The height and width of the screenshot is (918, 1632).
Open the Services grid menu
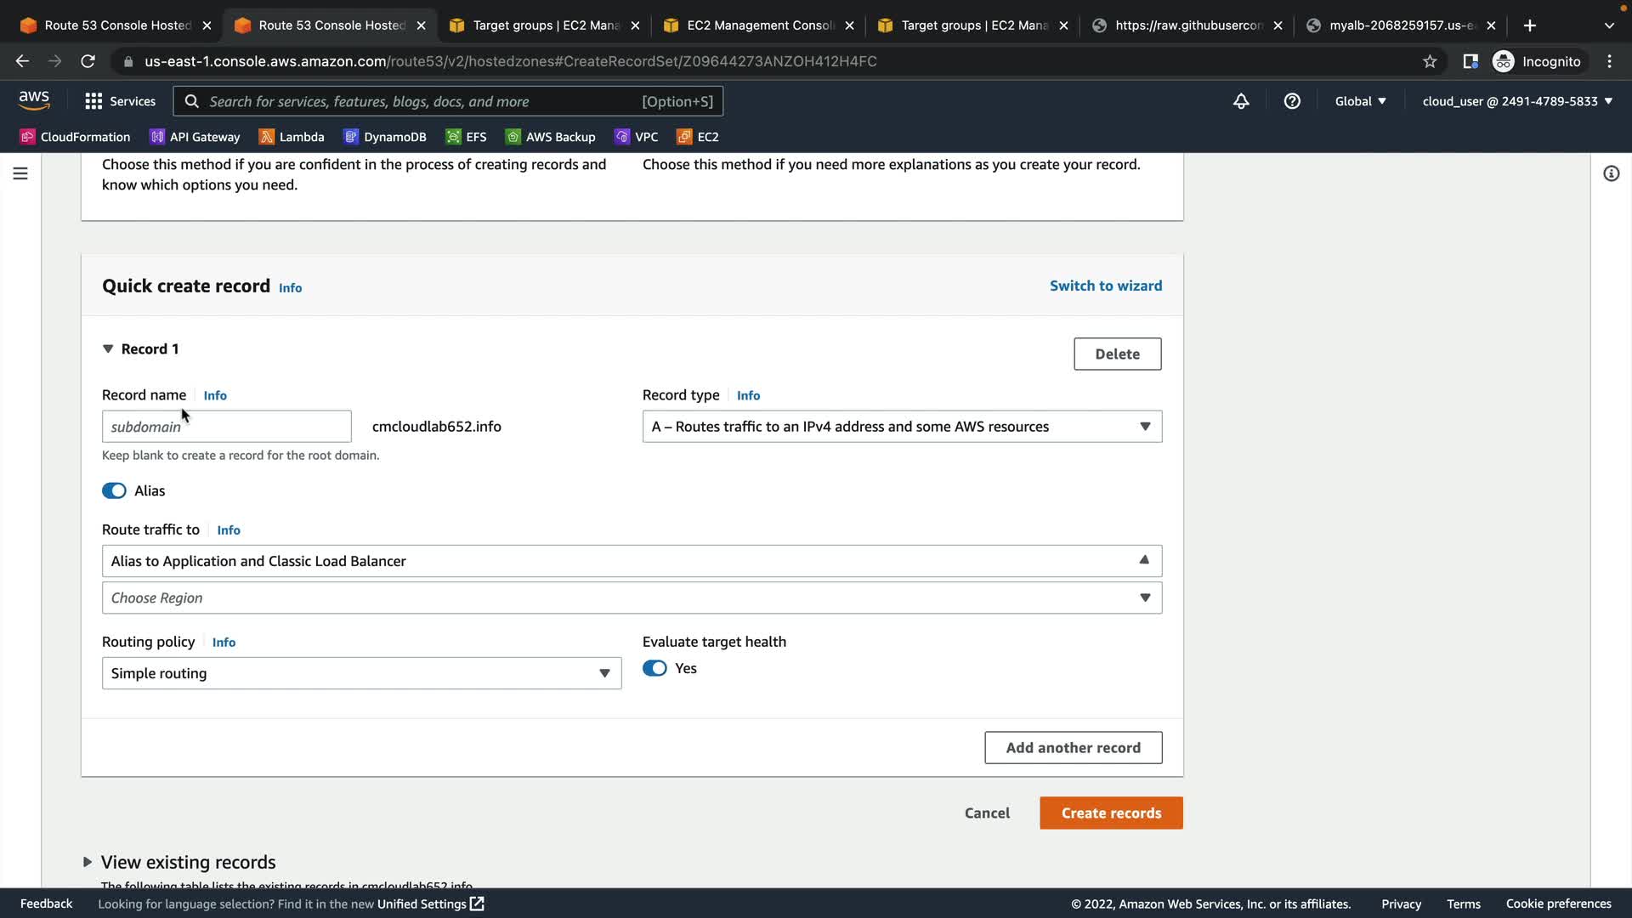tap(120, 101)
